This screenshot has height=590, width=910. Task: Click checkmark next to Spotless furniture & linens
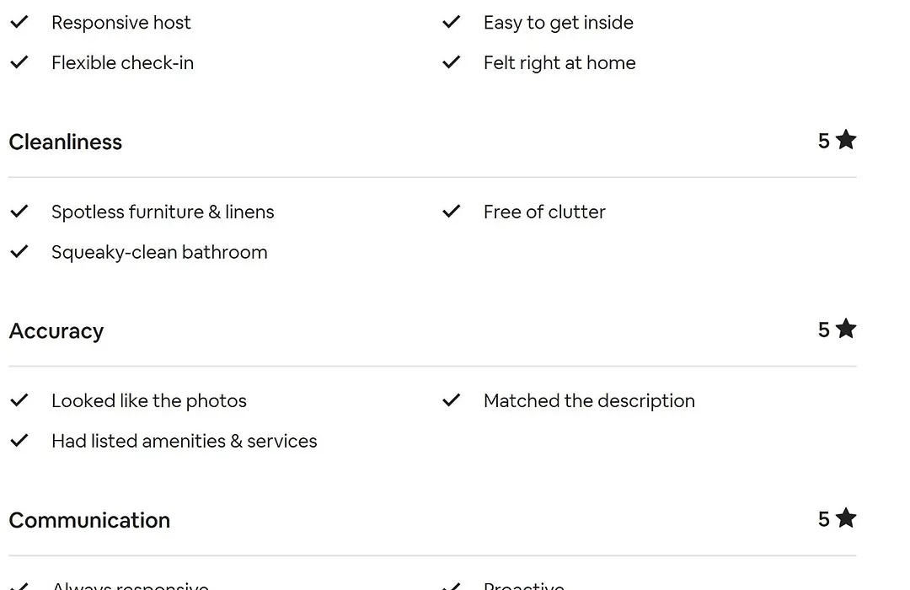tap(19, 212)
